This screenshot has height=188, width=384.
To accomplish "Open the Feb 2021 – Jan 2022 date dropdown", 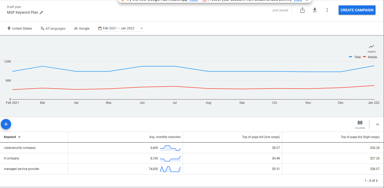I will click(141, 28).
